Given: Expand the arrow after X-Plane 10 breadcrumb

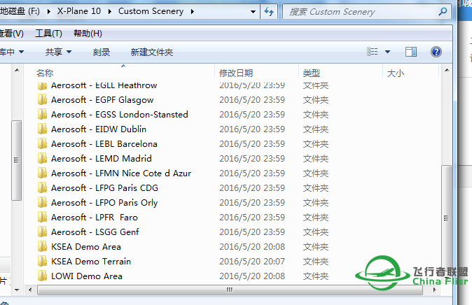Looking at the screenshot, I should [109, 11].
